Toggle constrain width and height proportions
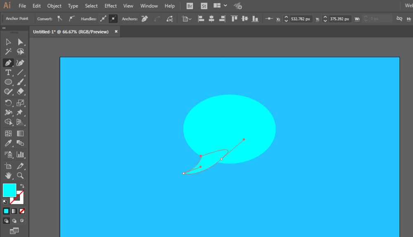This screenshot has height=237, width=413. (x=399, y=19)
